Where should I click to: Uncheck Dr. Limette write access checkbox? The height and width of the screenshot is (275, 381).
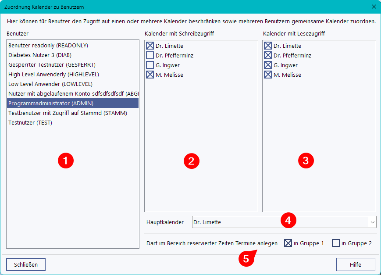click(150, 46)
